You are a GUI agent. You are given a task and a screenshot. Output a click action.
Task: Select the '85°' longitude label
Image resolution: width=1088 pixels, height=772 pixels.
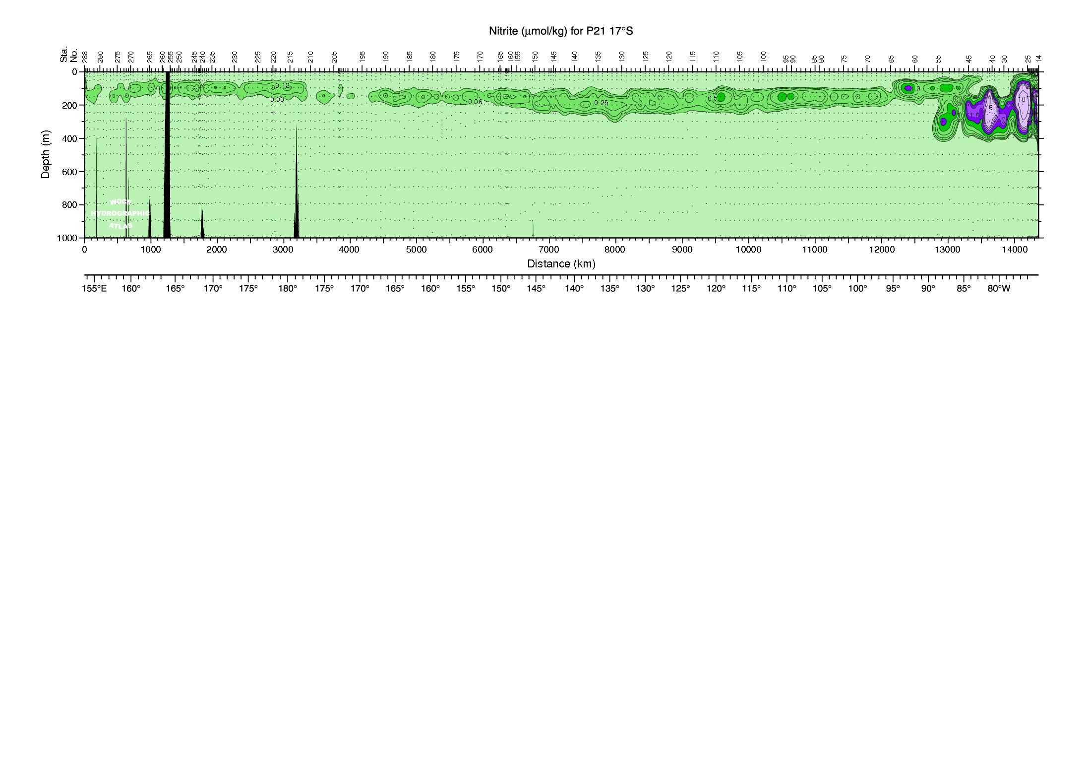(x=964, y=289)
